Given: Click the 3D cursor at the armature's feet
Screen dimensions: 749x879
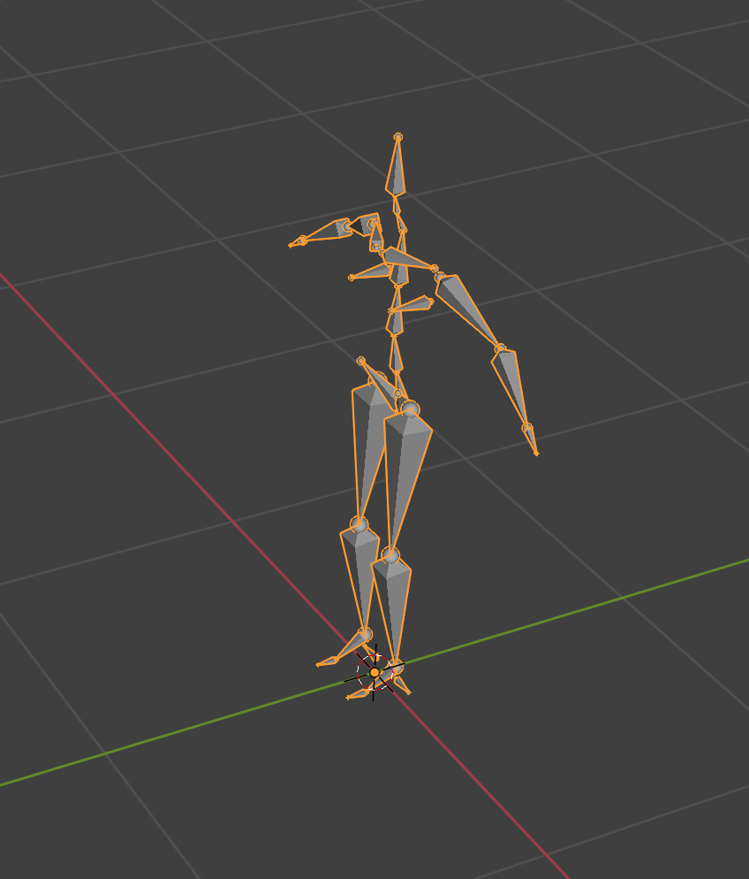Looking at the screenshot, I should pyautogui.click(x=374, y=671).
